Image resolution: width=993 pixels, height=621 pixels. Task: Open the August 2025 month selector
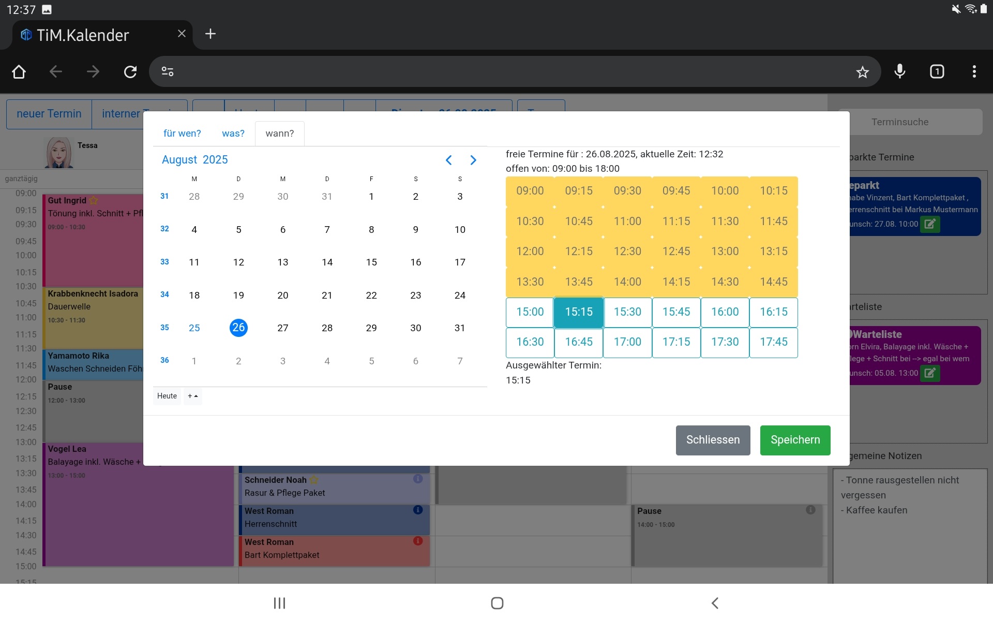[x=195, y=160]
